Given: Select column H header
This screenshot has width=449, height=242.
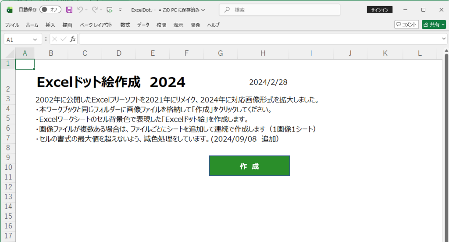Looking at the screenshot, I should pyautogui.click(x=263, y=53).
